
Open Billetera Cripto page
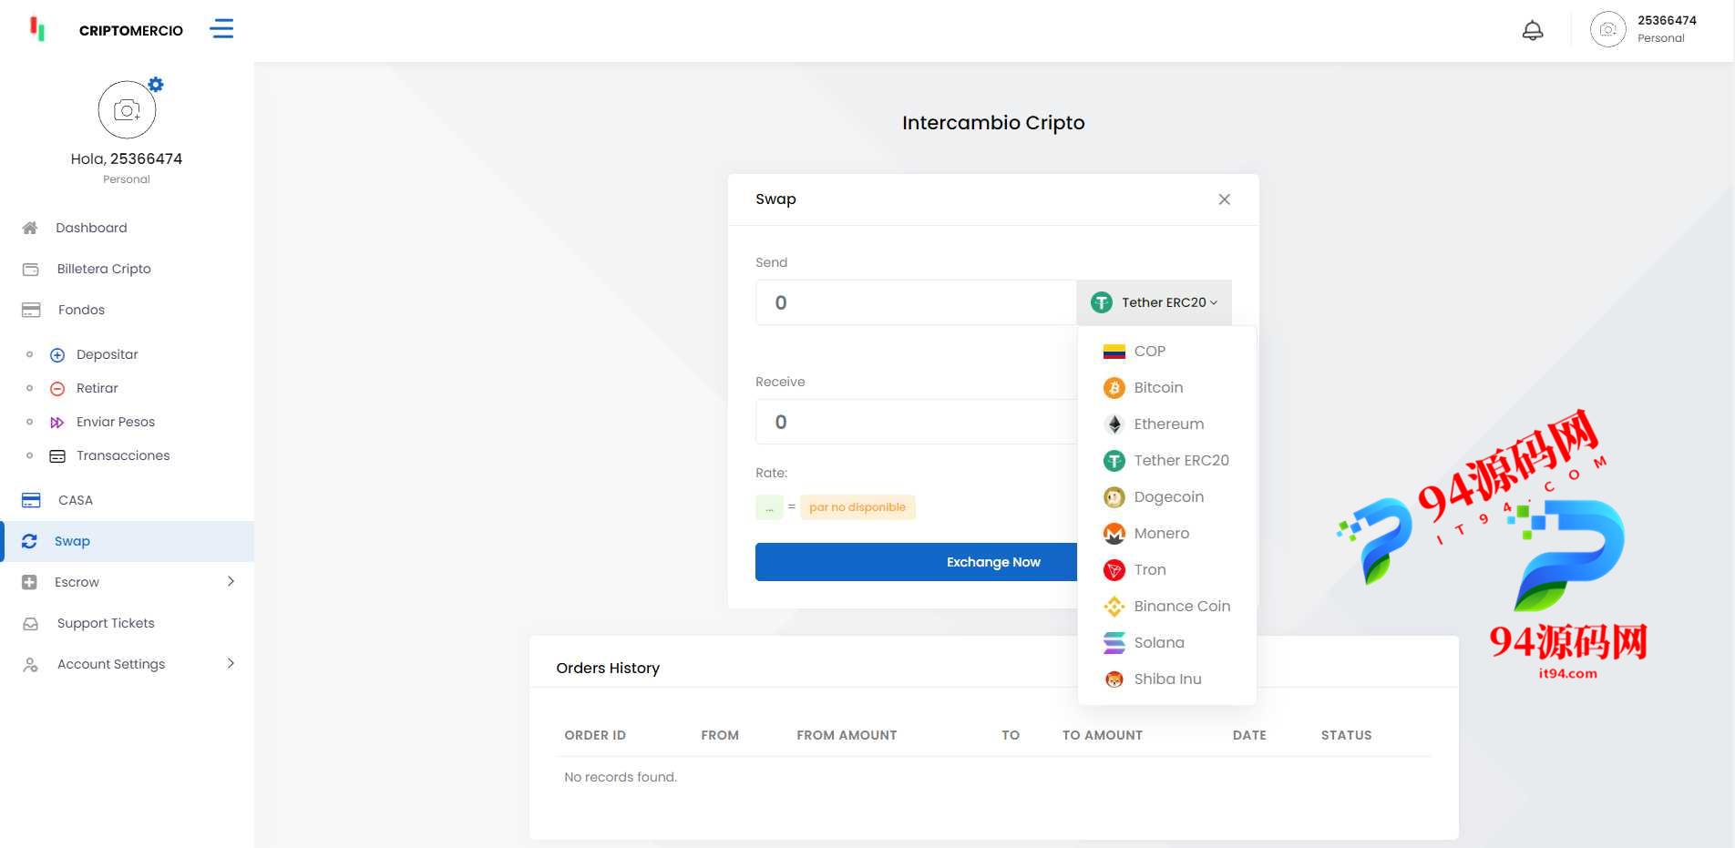coord(104,269)
